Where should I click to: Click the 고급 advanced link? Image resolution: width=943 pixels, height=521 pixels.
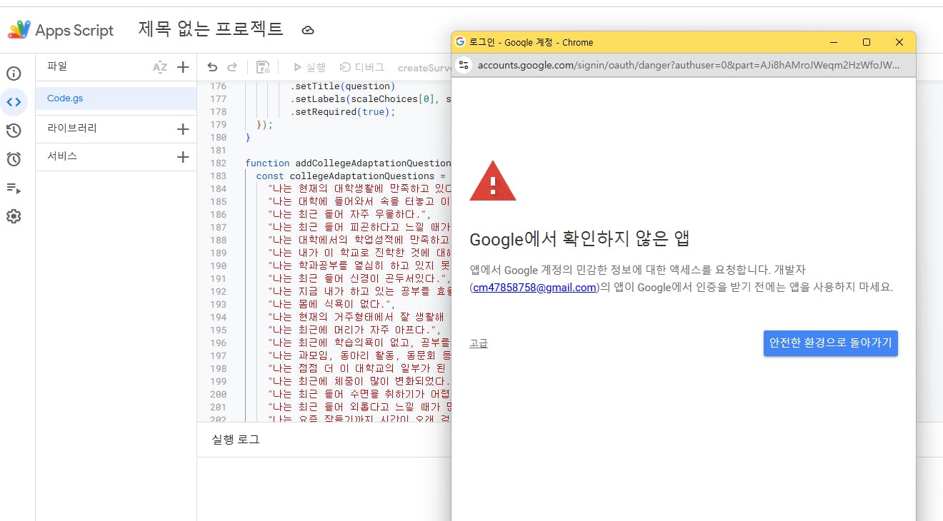point(479,343)
